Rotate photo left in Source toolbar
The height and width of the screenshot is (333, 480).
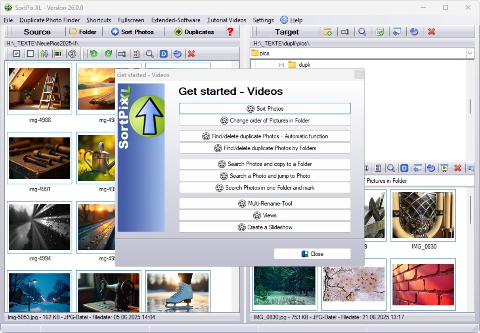coord(94,54)
